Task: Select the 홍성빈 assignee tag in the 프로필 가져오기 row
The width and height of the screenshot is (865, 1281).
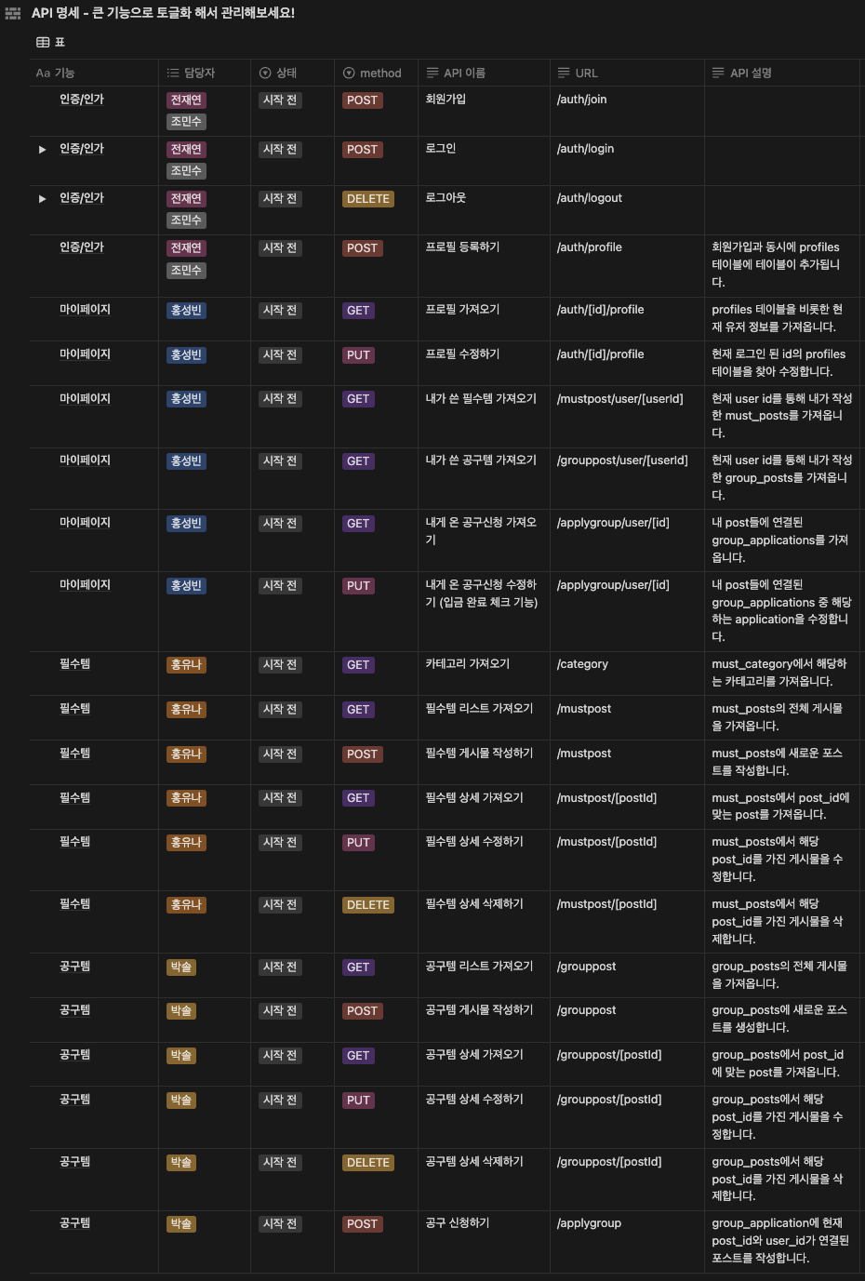Action: point(186,311)
